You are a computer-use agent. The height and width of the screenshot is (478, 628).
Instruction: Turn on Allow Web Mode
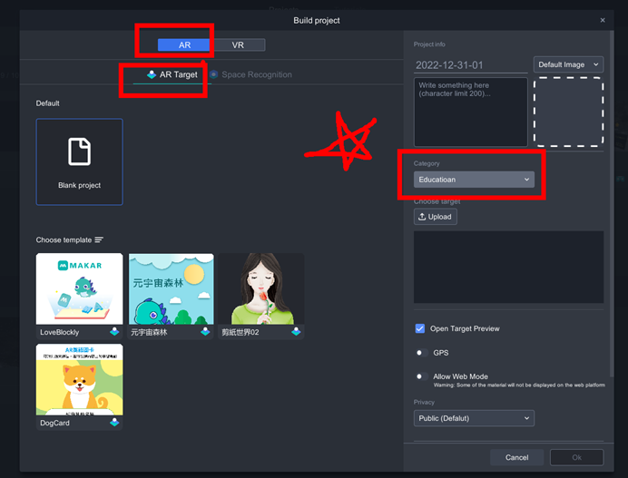click(x=421, y=376)
